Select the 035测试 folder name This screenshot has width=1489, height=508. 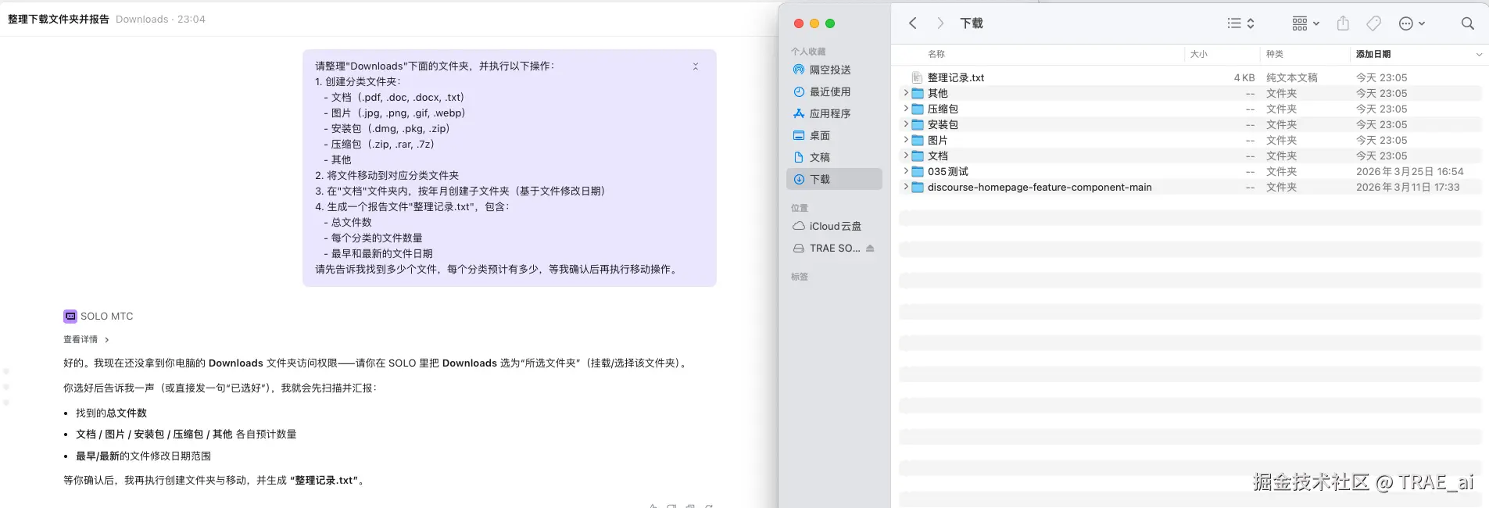pos(948,171)
